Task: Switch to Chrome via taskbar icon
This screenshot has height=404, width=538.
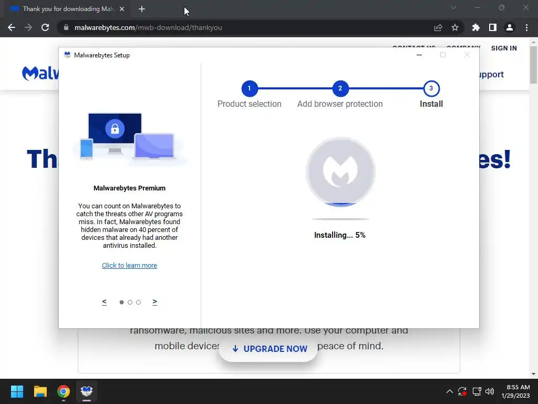Action: coord(64,391)
